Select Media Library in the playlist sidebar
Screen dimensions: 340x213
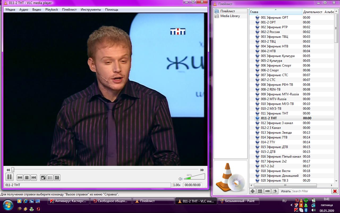230,16
